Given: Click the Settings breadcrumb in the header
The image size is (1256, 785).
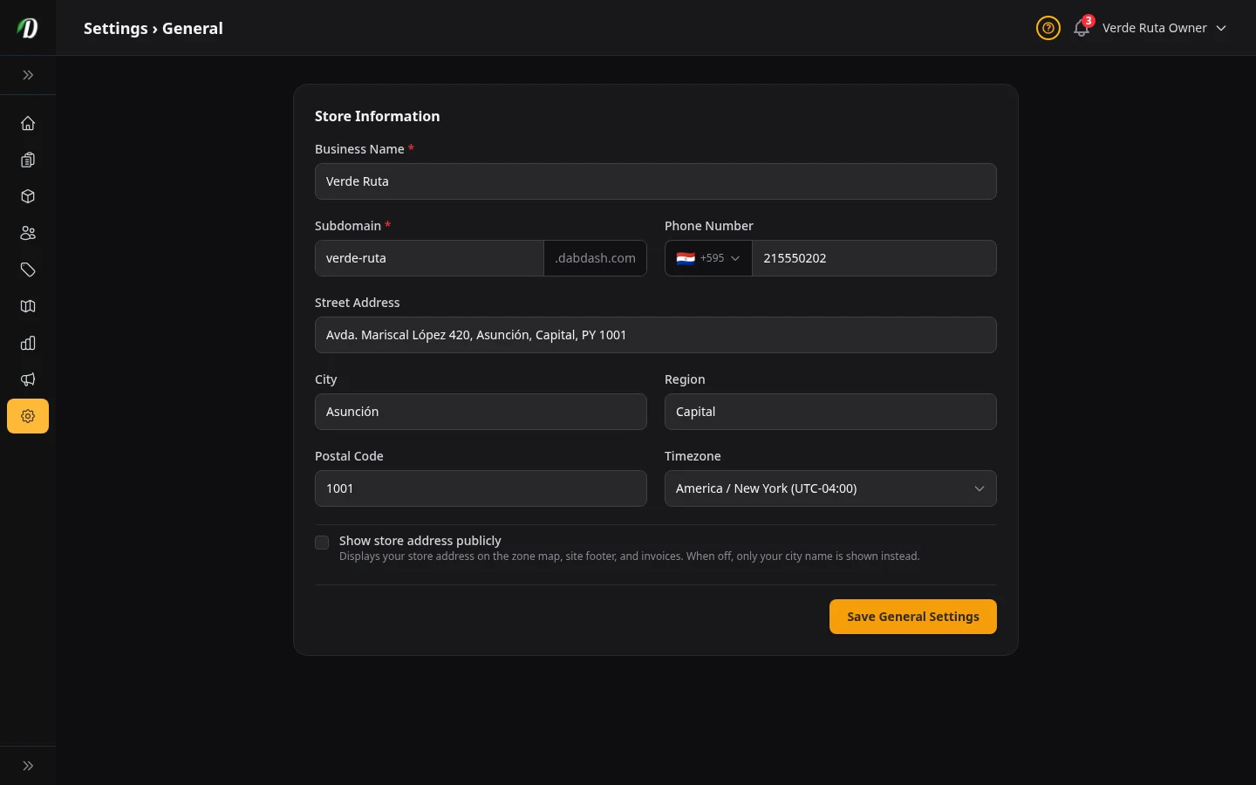Looking at the screenshot, I should click(115, 28).
